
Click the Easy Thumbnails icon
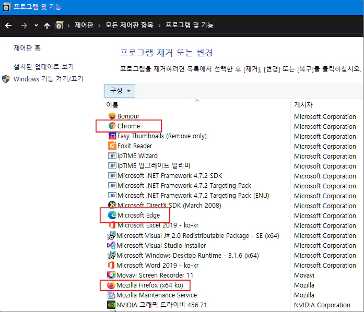pos(112,136)
